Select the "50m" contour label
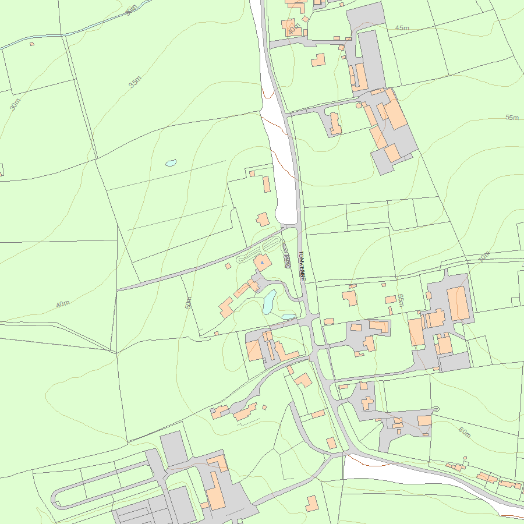Screen dimensions: 524x524 [188, 303]
